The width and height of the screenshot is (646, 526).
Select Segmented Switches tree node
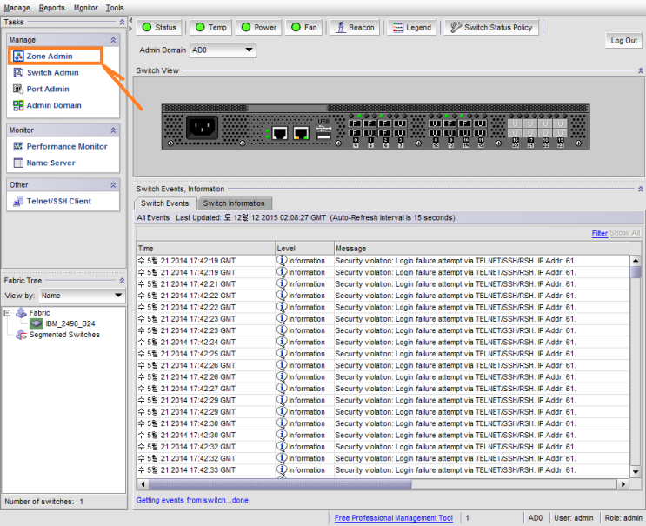(64, 335)
